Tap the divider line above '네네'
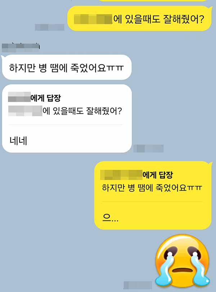 [66, 124]
